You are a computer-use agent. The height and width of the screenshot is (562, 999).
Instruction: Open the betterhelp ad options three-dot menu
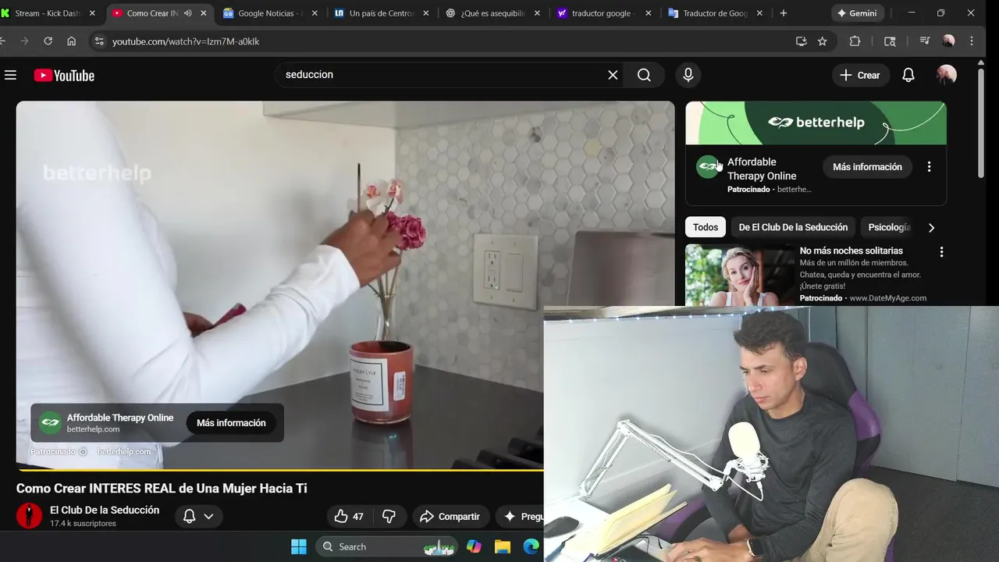coord(929,166)
